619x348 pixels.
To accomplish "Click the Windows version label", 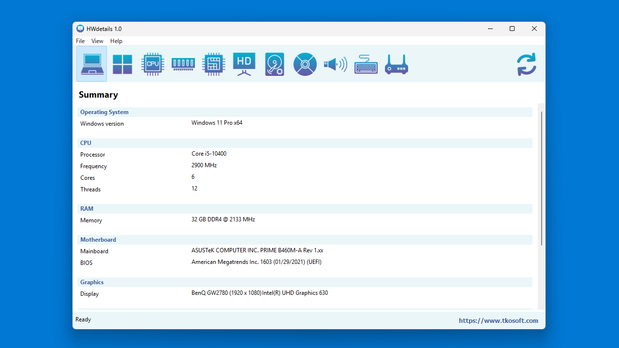I will 102,124.
